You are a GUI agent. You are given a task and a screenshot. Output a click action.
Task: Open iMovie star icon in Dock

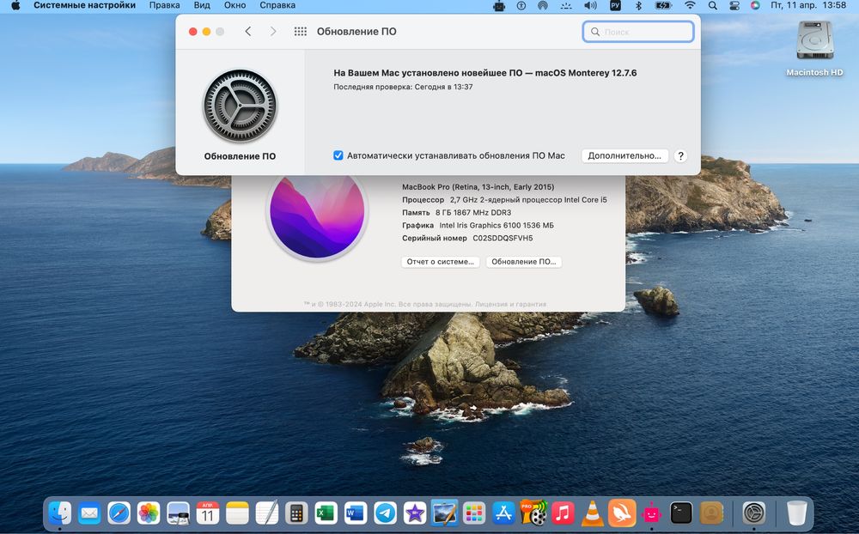tap(415, 513)
